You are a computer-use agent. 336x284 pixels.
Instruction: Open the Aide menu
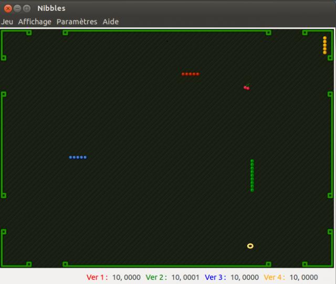[111, 21]
